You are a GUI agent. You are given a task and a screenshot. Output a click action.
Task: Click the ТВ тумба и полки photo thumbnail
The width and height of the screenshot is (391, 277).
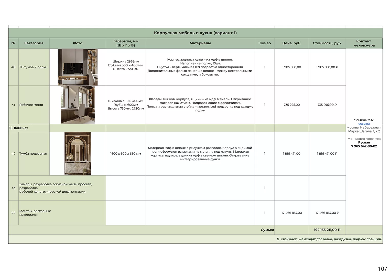tap(78, 67)
